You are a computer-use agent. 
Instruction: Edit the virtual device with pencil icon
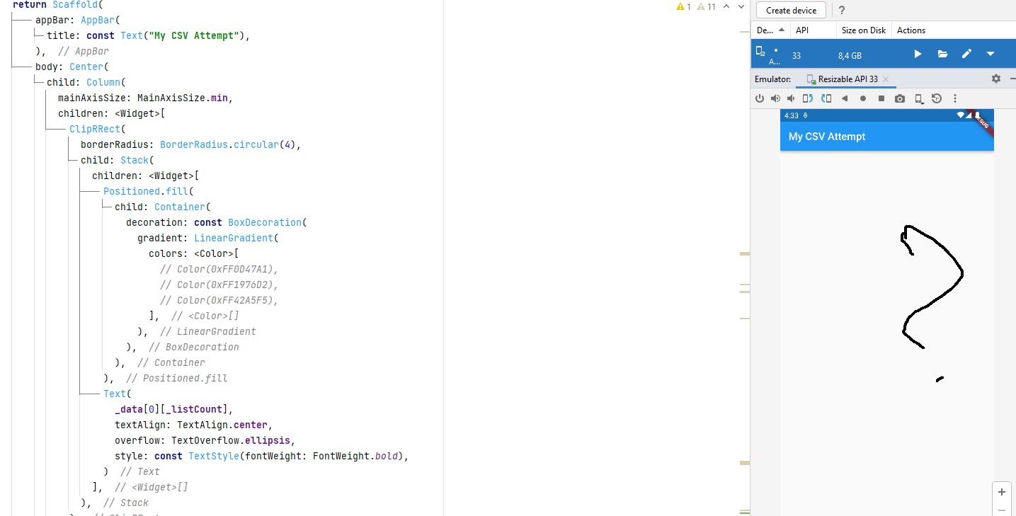click(x=966, y=54)
